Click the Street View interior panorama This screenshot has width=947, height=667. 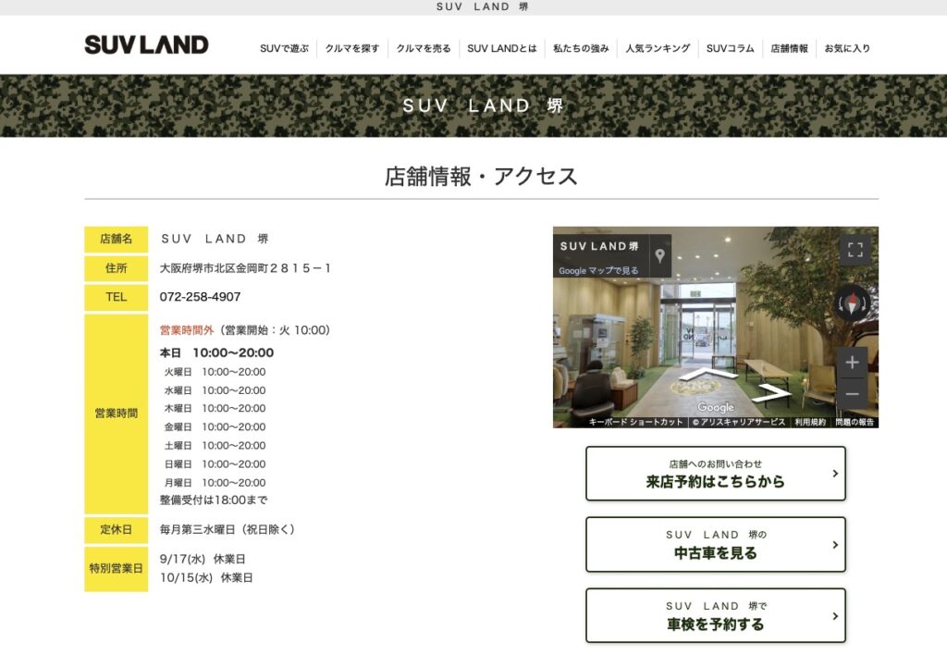716,327
